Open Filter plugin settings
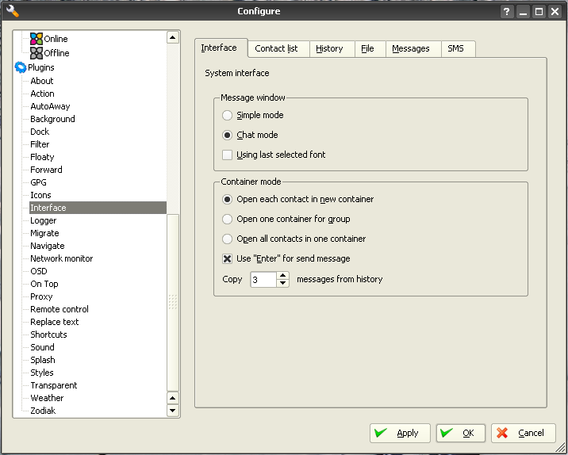Viewport: 568px width, 455px height. tap(40, 144)
